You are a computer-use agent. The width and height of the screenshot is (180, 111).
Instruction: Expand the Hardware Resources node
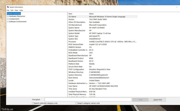(x=8, y=16)
